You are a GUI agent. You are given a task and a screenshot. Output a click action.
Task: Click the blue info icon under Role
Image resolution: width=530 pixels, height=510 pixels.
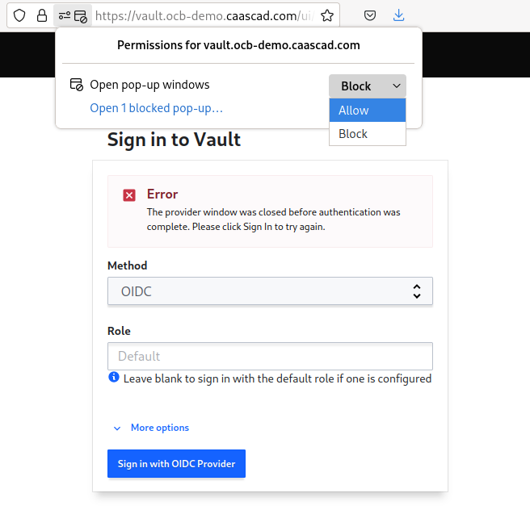pyautogui.click(x=114, y=377)
